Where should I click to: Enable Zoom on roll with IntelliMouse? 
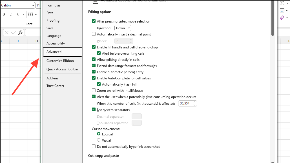pos(94,90)
